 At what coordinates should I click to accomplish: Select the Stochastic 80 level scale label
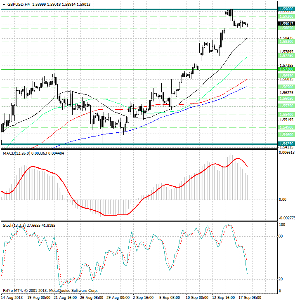point(282,236)
